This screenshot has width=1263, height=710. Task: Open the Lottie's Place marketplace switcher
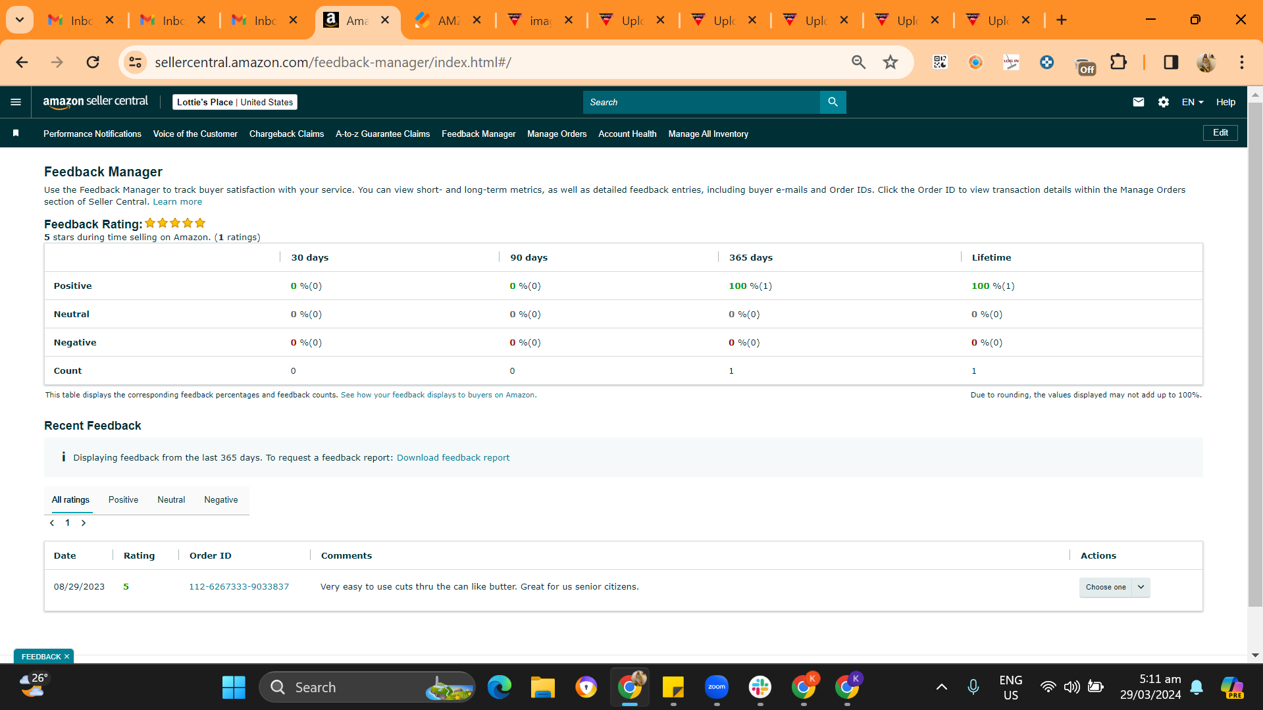click(235, 102)
